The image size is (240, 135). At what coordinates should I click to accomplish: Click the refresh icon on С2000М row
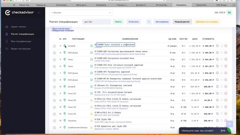point(217,46)
